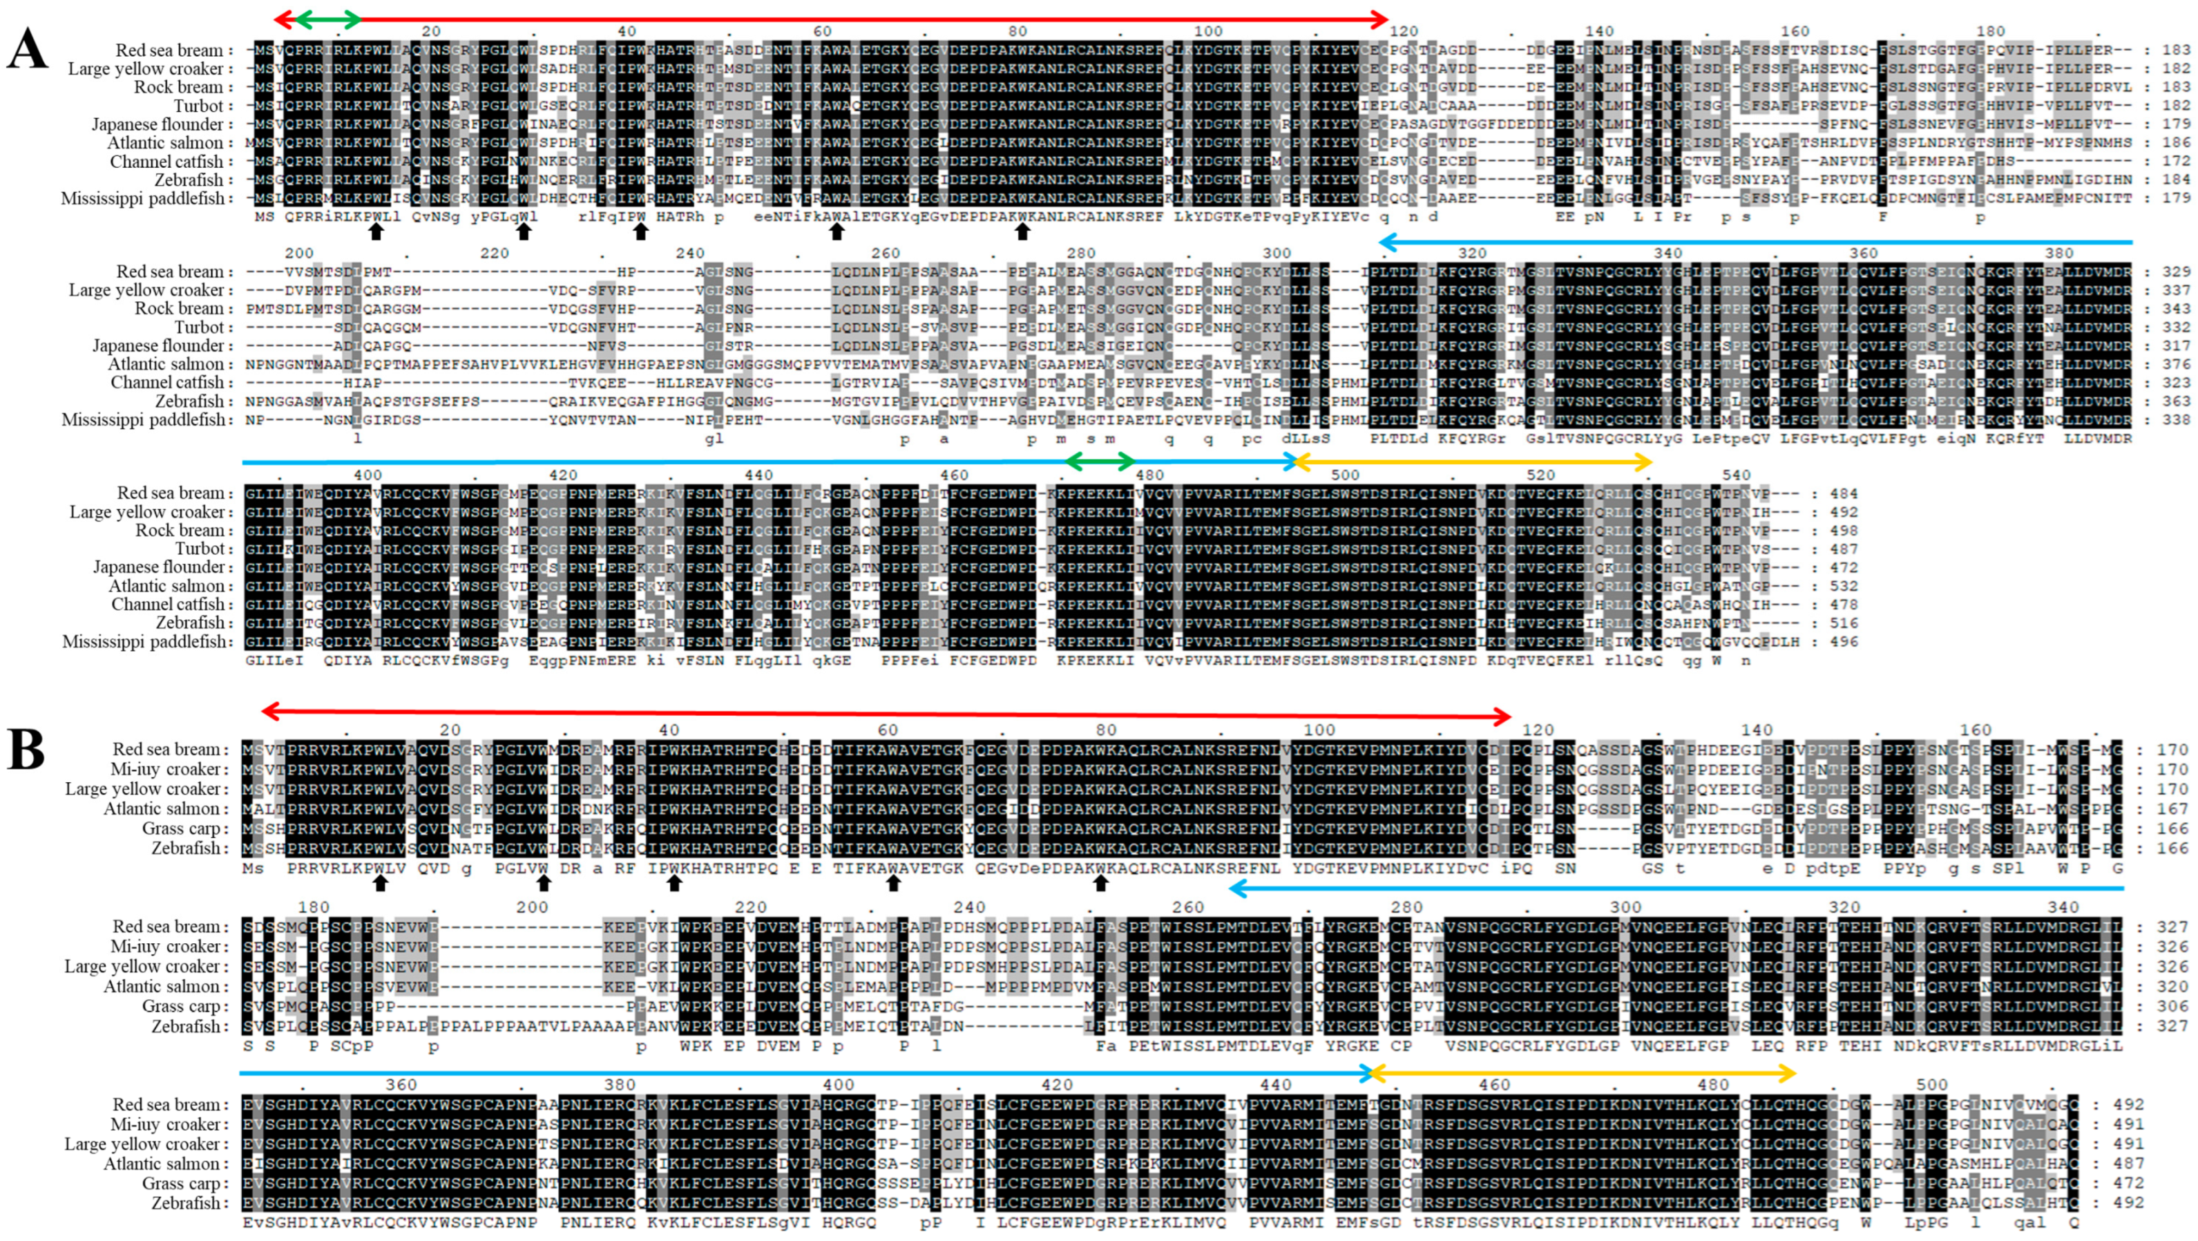This screenshot has height=1241, width=2198.
Task: Select Atlantic salmon label on row ending 532
Action: pos(166,587)
